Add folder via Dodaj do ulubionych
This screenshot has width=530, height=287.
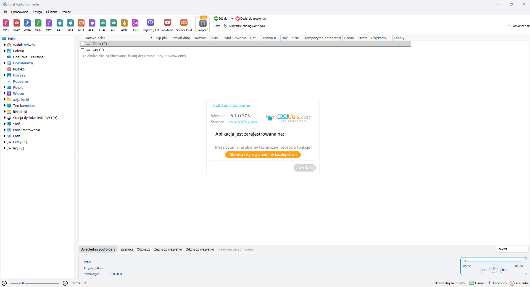click(251, 19)
